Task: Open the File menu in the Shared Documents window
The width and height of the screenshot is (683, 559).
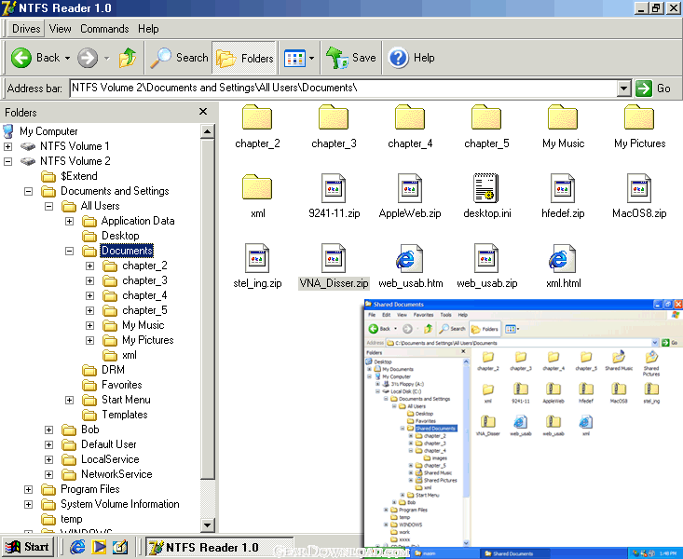Action: click(x=372, y=315)
